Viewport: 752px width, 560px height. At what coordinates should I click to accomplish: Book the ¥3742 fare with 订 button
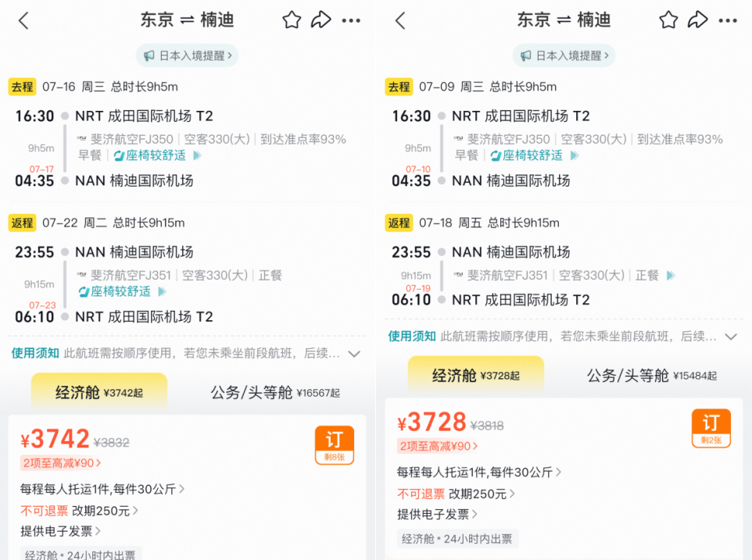(335, 445)
